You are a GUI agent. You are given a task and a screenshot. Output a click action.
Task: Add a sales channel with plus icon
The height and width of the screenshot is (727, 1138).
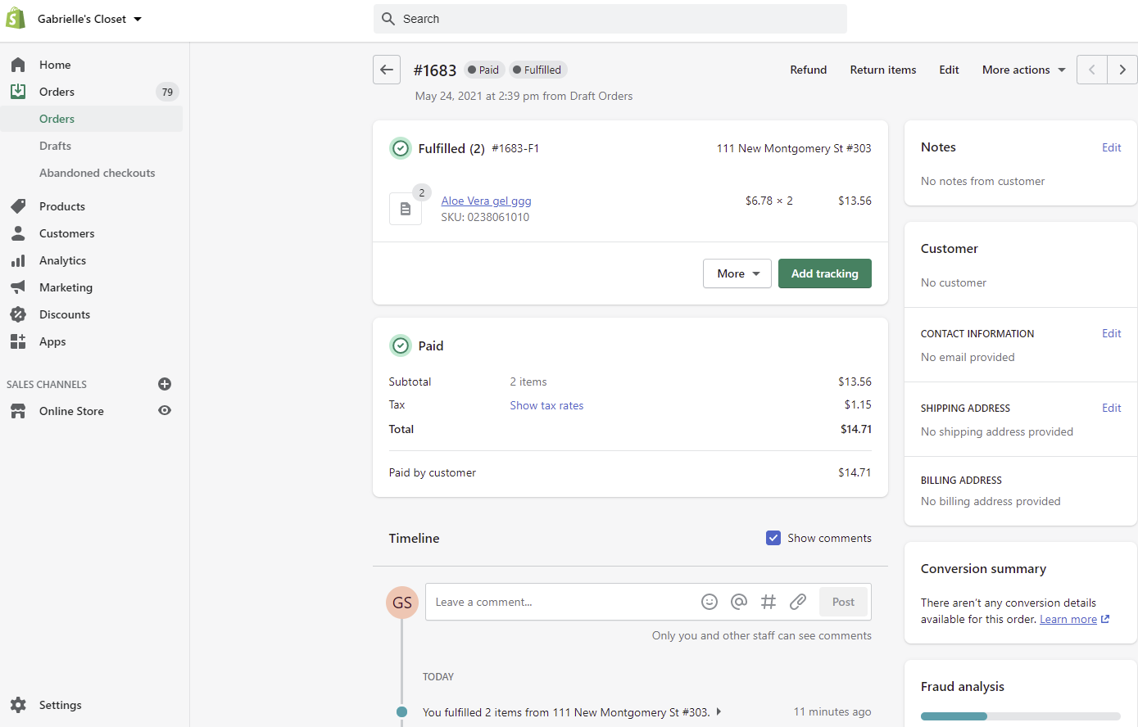point(165,384)
